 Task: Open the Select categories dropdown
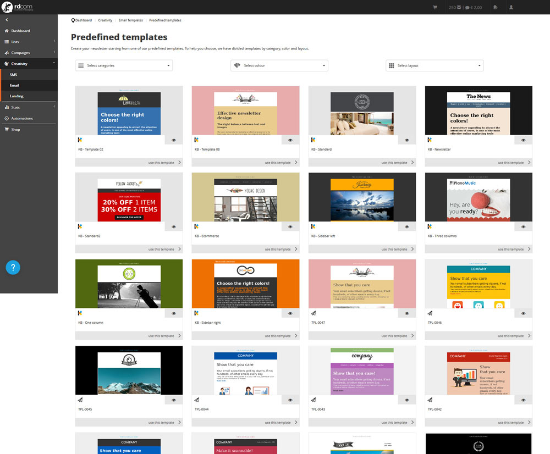click(x=124, y=65)
